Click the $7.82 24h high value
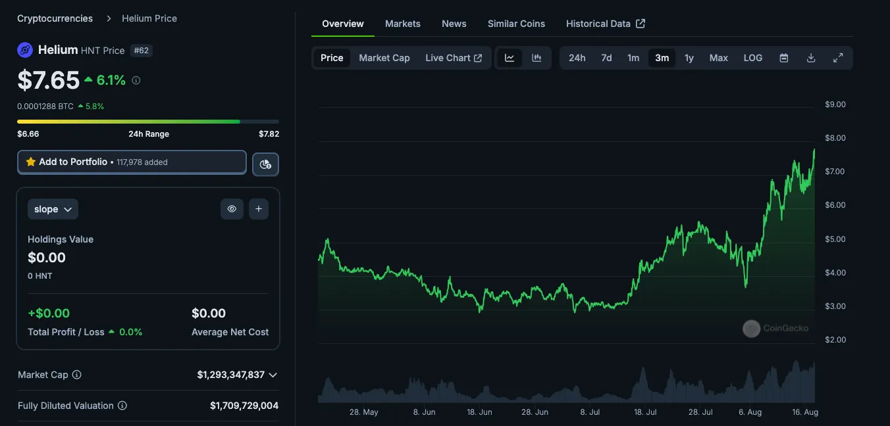Screen dimensions: 890x426 (269, 134)
